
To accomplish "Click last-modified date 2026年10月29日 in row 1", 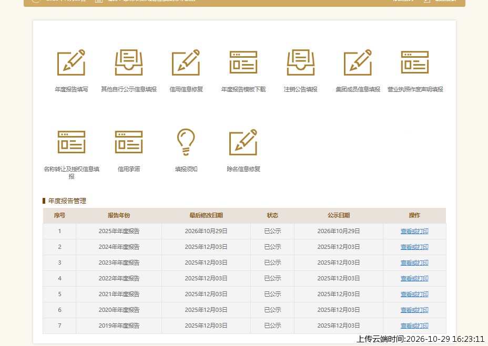I will click(206, 232).
